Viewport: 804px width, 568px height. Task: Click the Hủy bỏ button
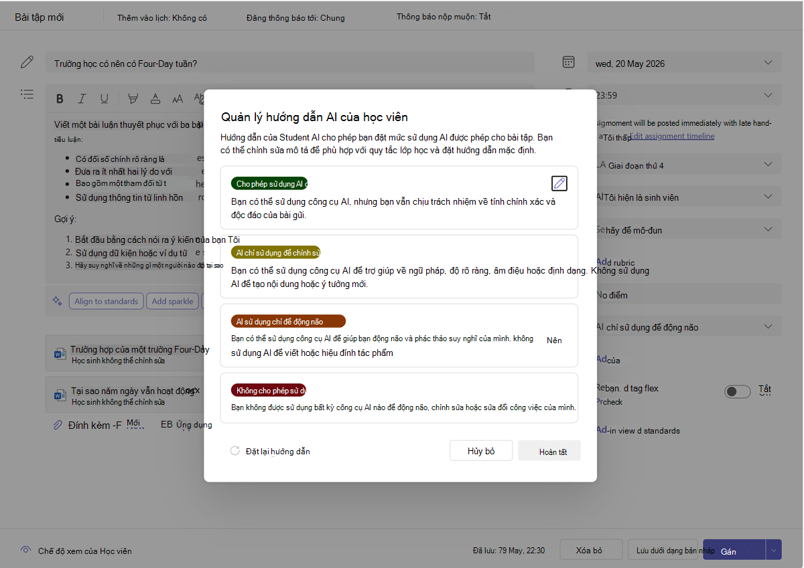point(481,451)
